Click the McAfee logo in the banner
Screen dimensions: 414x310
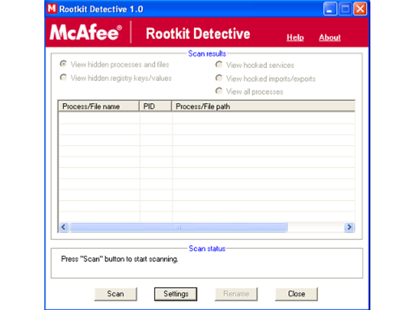coord(86,32)
